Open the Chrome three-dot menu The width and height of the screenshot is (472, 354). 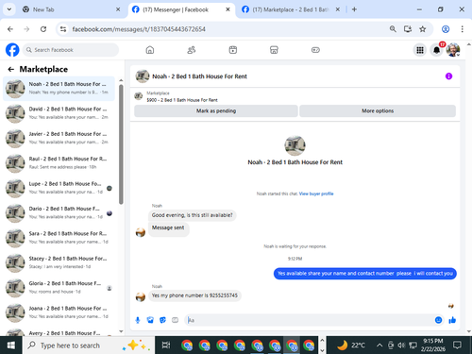coord(463,29)
